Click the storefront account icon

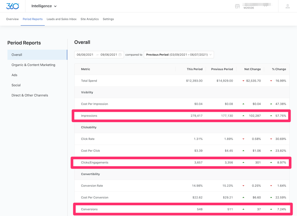tap(237, 6)
